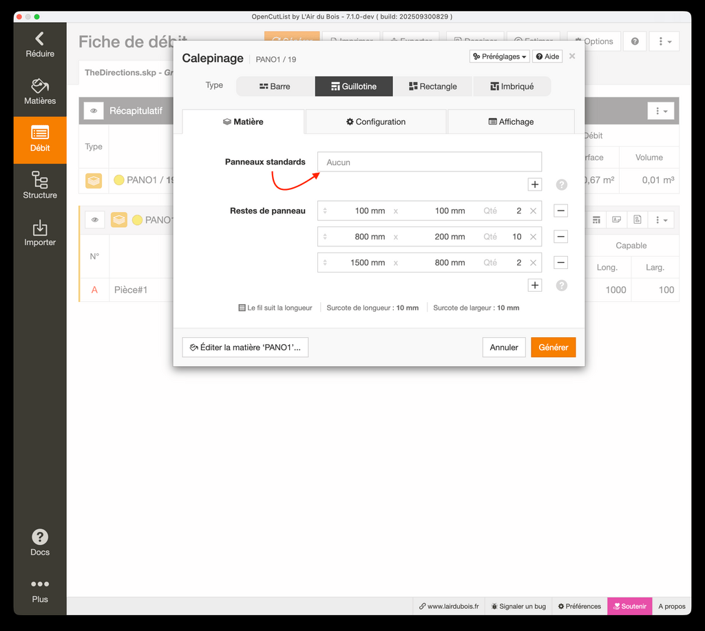Open the Structure sidebar section
Image resolution: width=705 pixels, height=631 pixels.
point(40,186)
